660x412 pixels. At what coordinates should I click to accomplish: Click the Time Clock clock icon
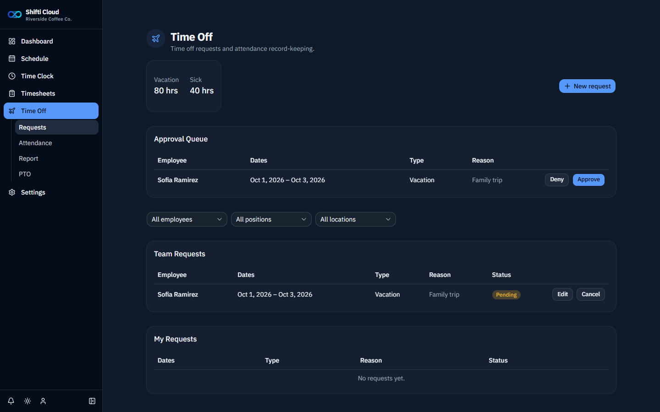12,76
